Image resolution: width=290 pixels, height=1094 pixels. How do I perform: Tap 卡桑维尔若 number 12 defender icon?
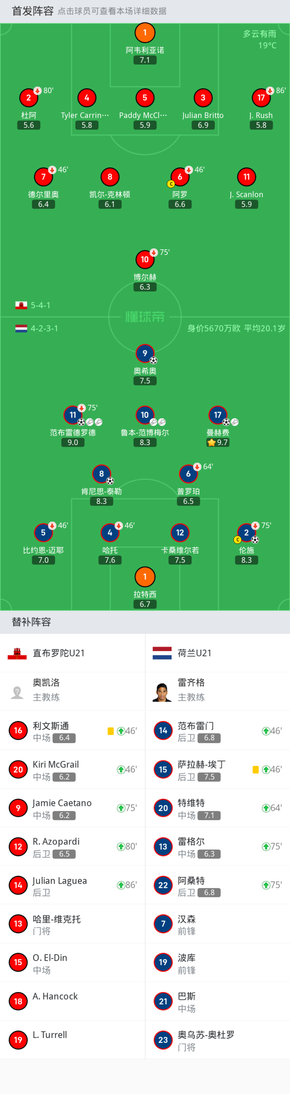tap(180, 532)
